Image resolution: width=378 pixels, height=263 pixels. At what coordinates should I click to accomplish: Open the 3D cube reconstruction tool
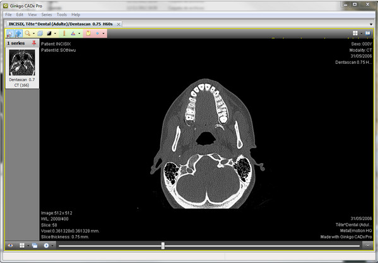[40, 34]
